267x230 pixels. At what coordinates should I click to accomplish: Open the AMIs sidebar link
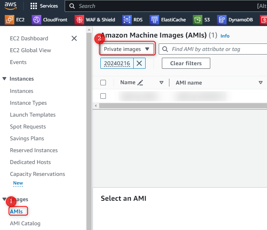[x=16, y=211]
